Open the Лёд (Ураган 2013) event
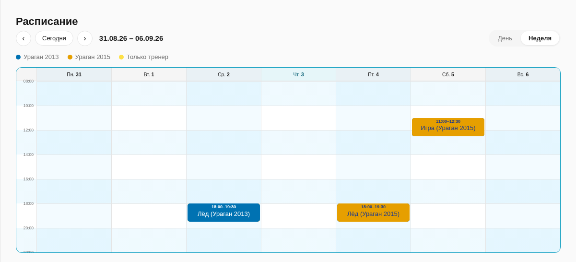The height and width of the screenshot is (262, 576). click(223, 213)
